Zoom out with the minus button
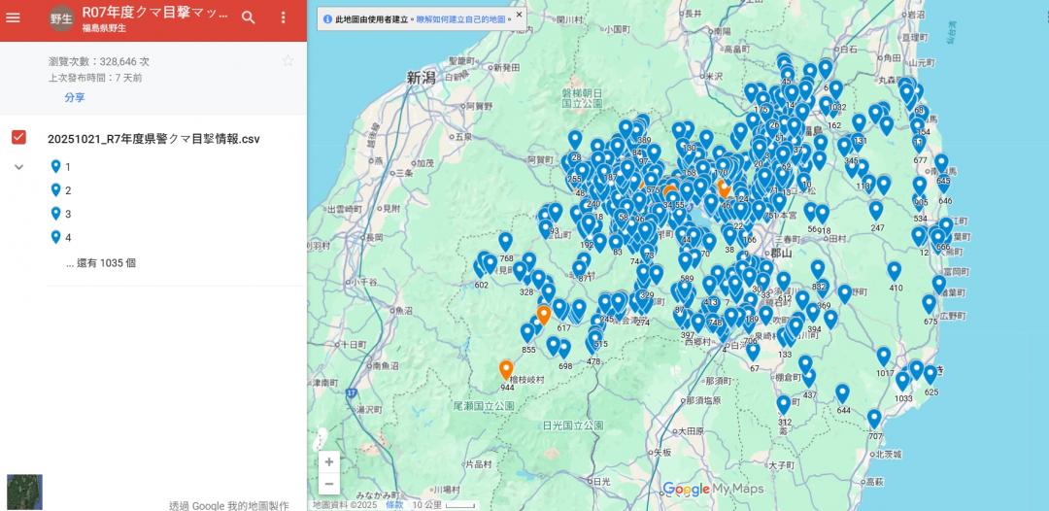 point(329,484)
